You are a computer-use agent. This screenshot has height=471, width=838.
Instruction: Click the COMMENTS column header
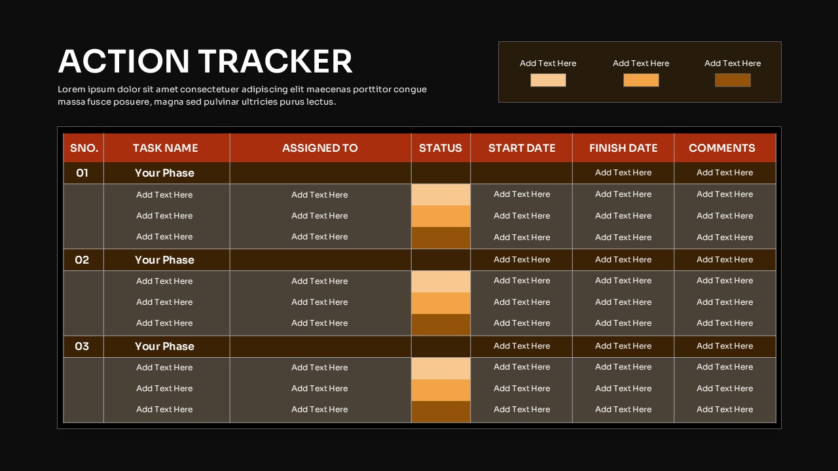[725, 148]
